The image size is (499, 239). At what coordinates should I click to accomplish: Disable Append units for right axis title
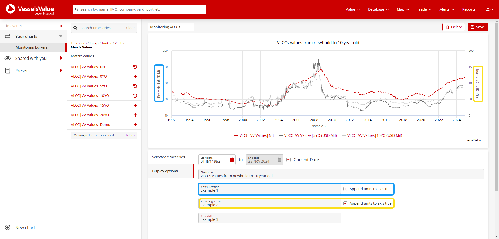[x=345, y=203]
